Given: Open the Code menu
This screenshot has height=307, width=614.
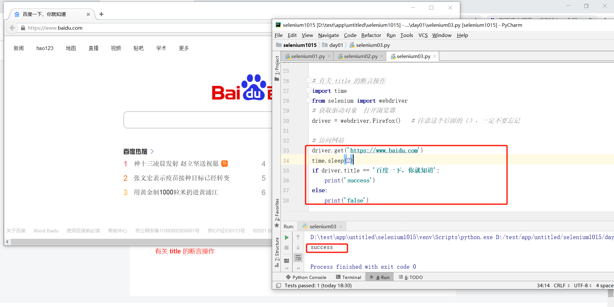Looking at the screenshot, I should point(350,35).
